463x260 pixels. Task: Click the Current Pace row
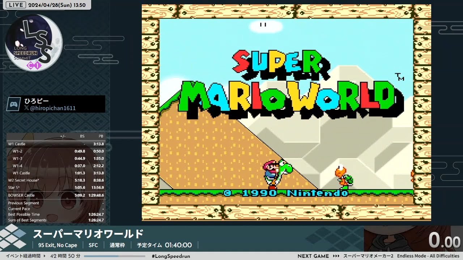pyautogui.click(x=56, y=209)
